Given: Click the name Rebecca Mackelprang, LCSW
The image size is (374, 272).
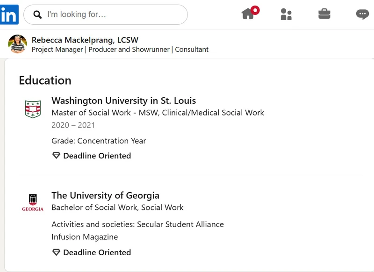Looking at the screenshot, I should [85, 40].
